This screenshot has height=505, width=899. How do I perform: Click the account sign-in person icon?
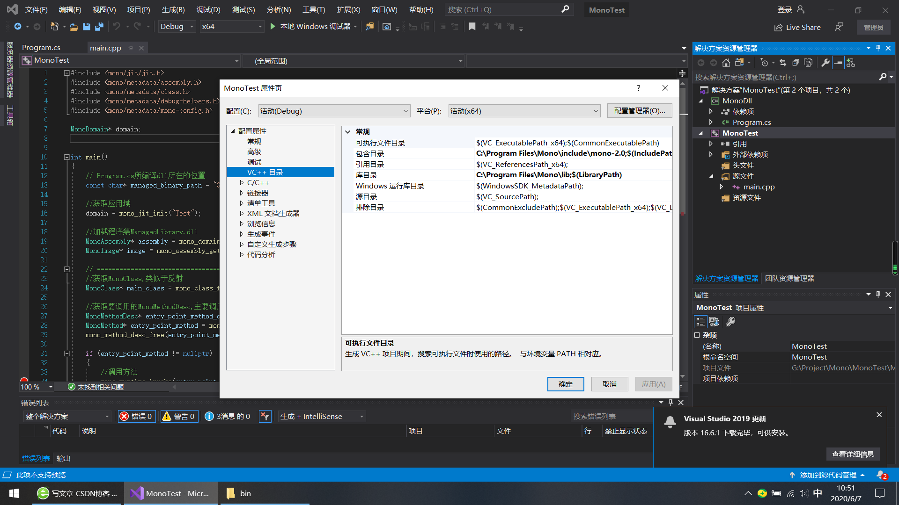click(x=801, y=9)
